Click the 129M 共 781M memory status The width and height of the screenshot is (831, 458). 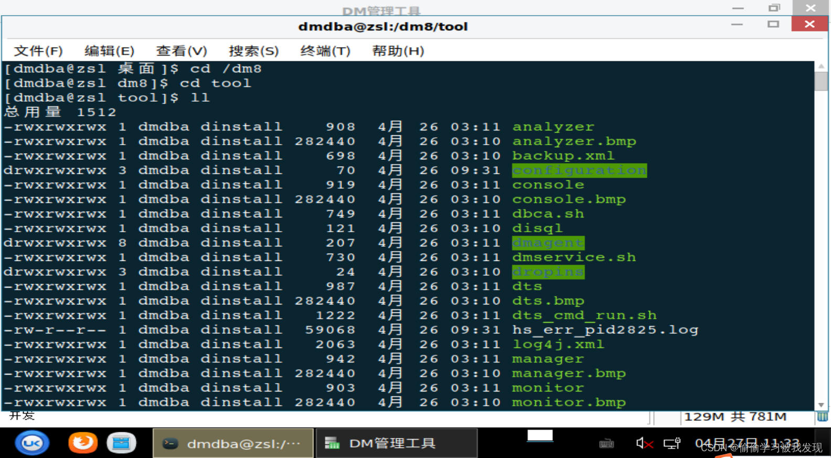(x=735, y=417)
